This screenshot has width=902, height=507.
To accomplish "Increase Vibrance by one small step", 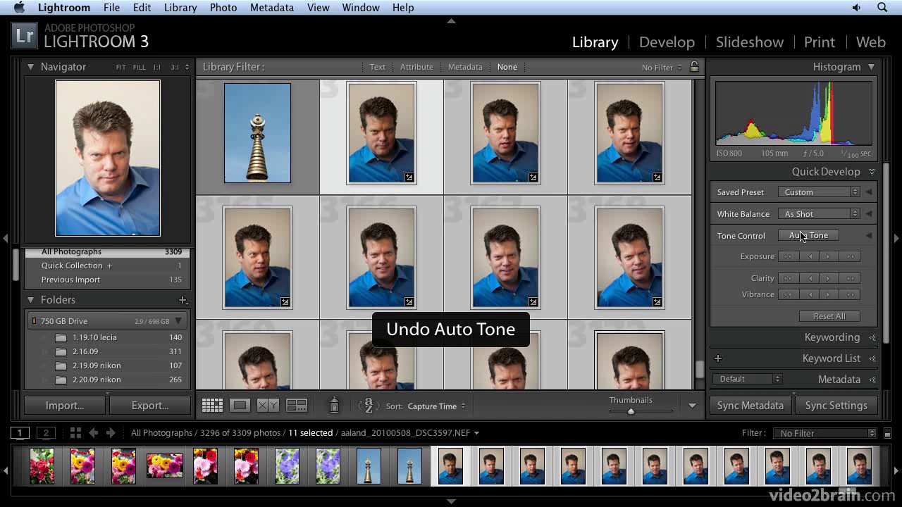I will coord(829,294).
